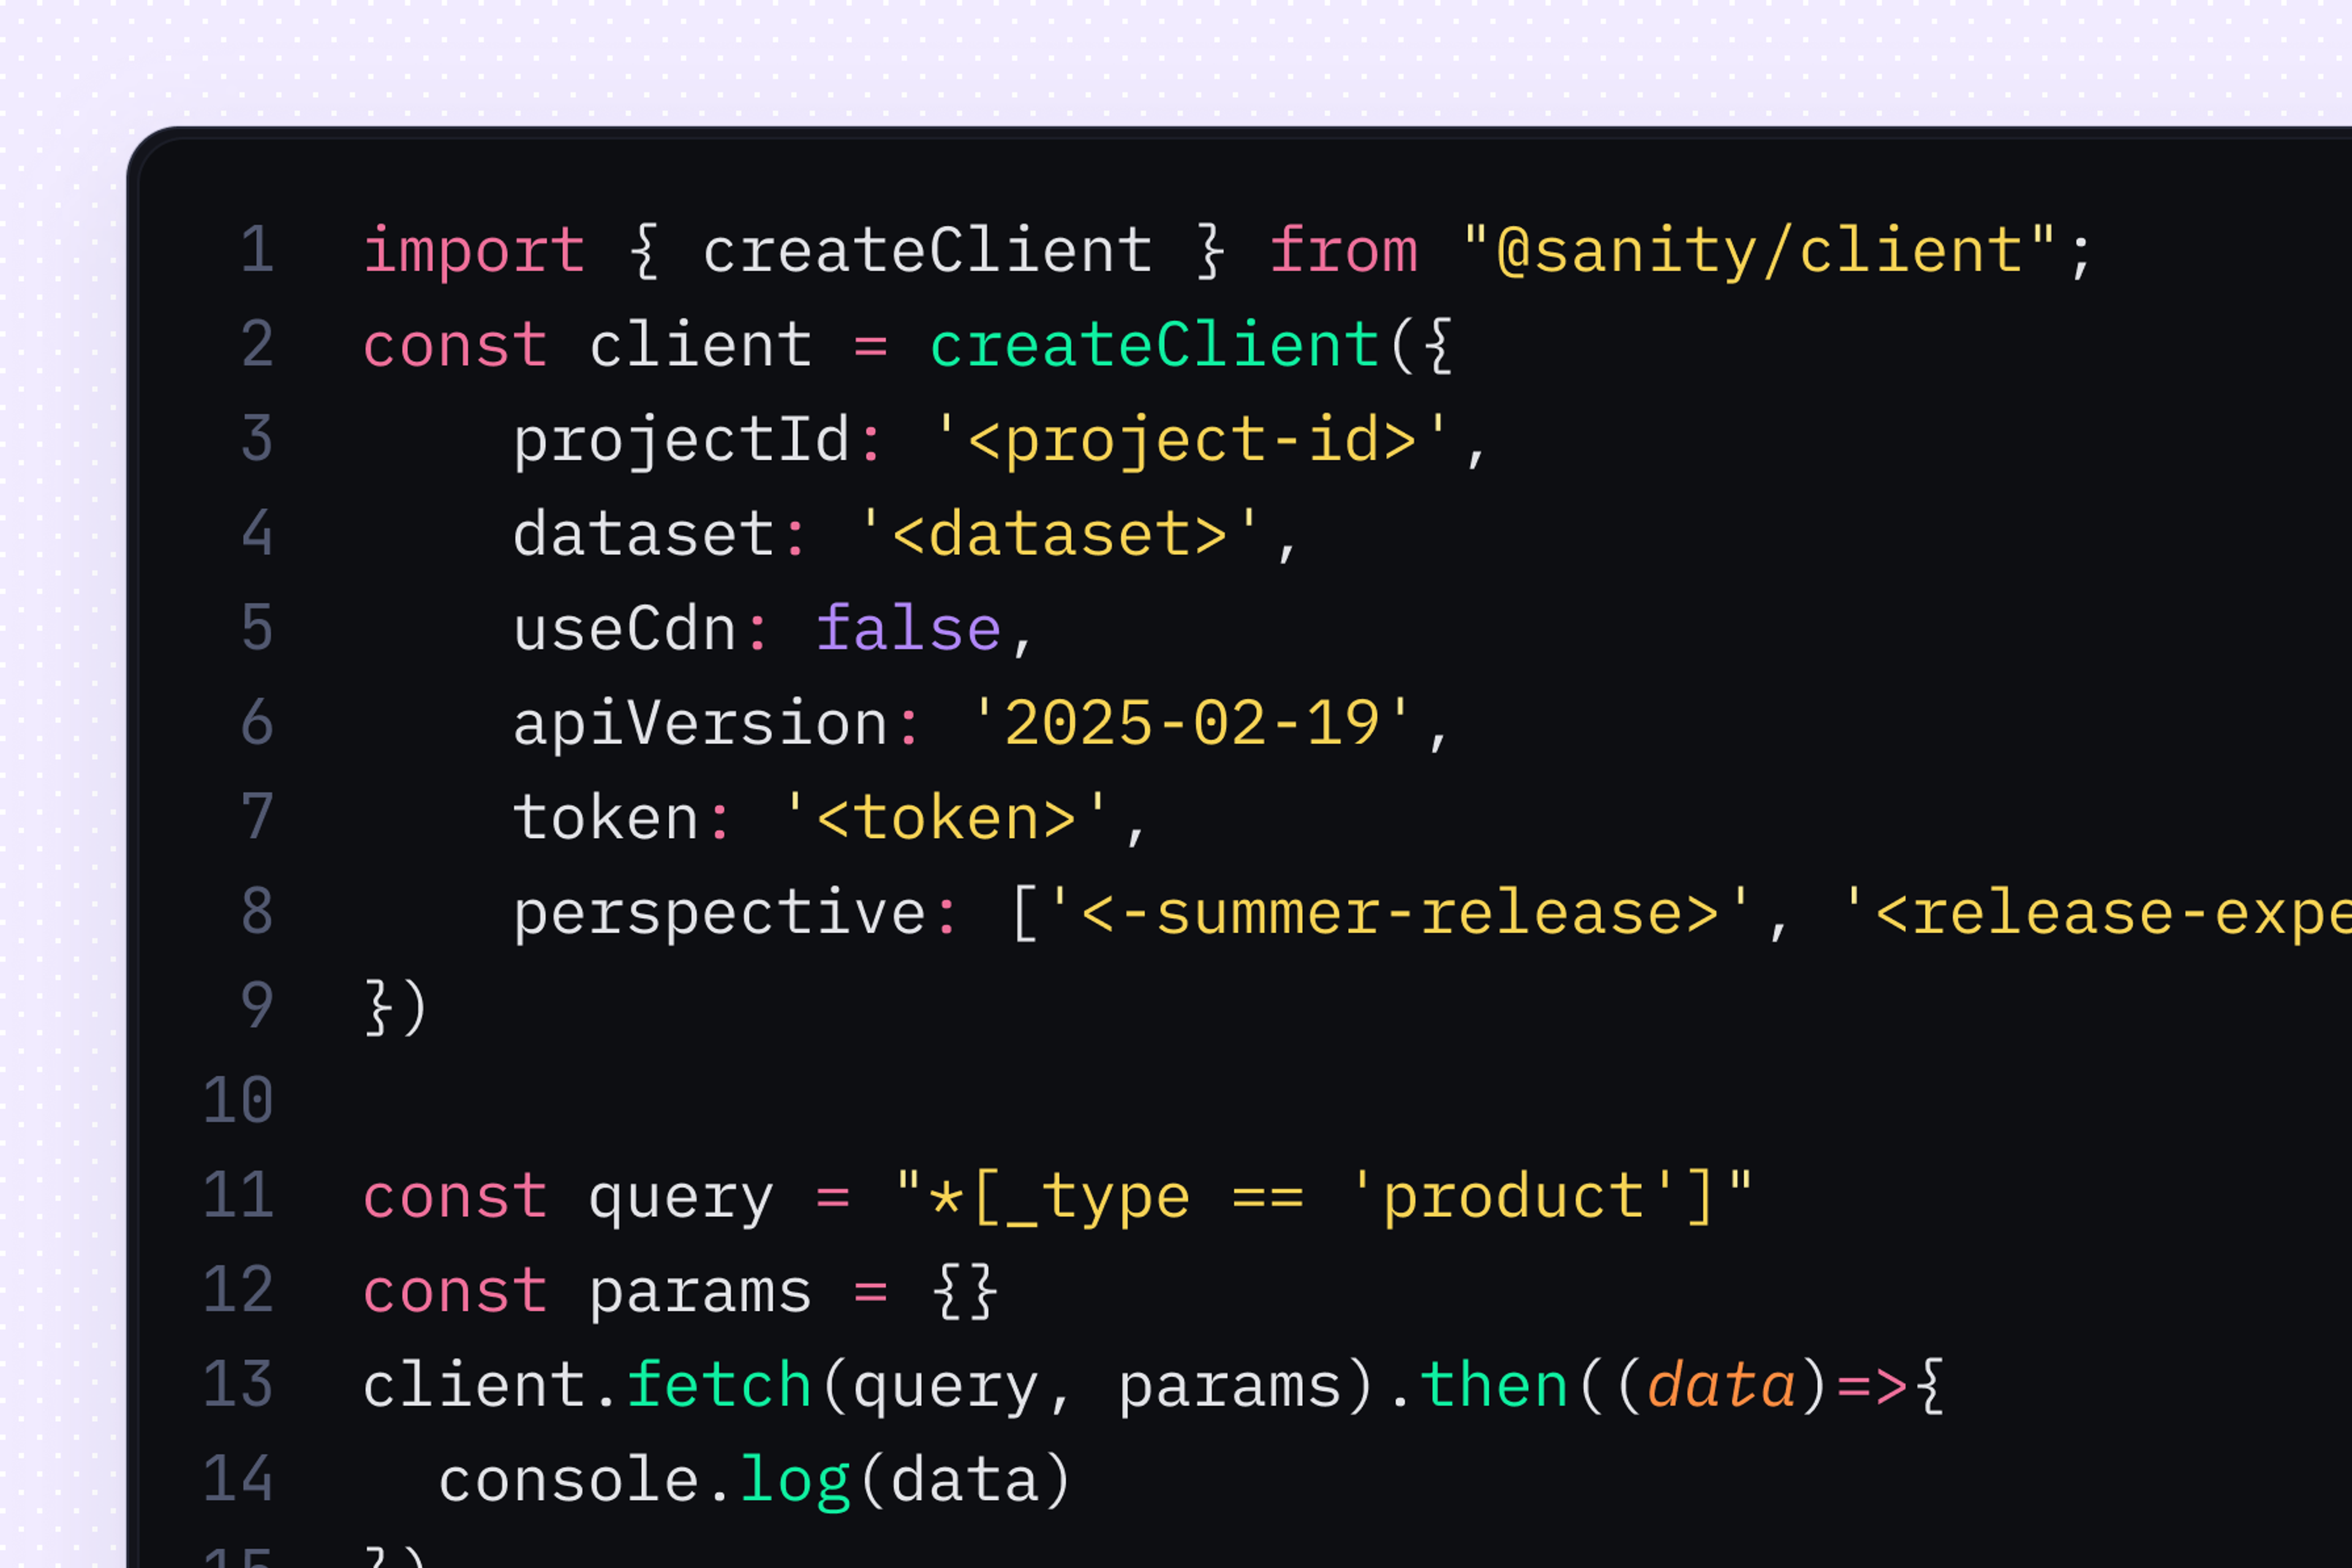
Task: Click the 'client' variable name on line 2
Action: [x=700, y=345]
